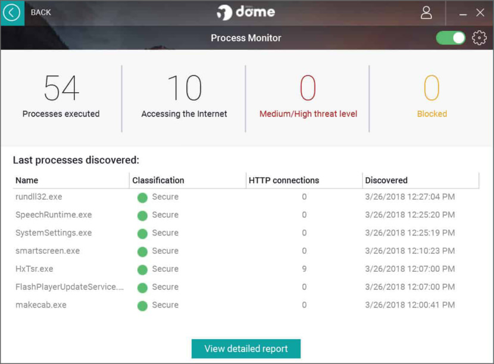Click the yellow Blocked count zero

click(x=432, y=88)
